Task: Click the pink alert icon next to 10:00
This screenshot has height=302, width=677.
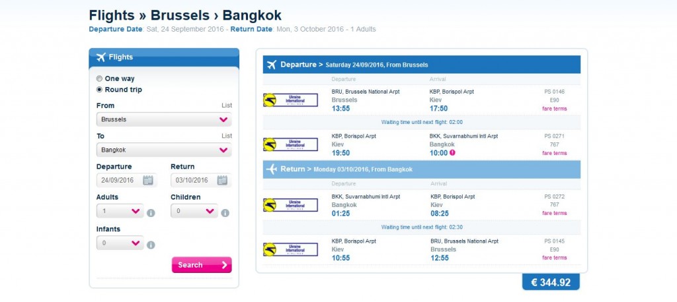Action: 453,153
